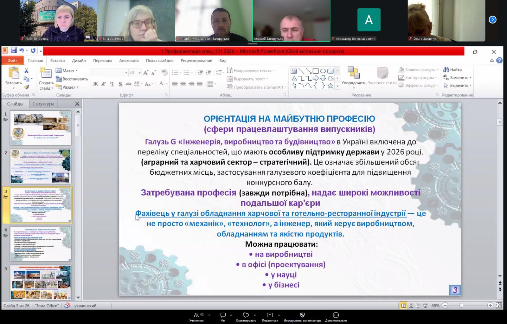Select slide 4 thumbnail
507x324 pixels.
click(x=41, y=244)
